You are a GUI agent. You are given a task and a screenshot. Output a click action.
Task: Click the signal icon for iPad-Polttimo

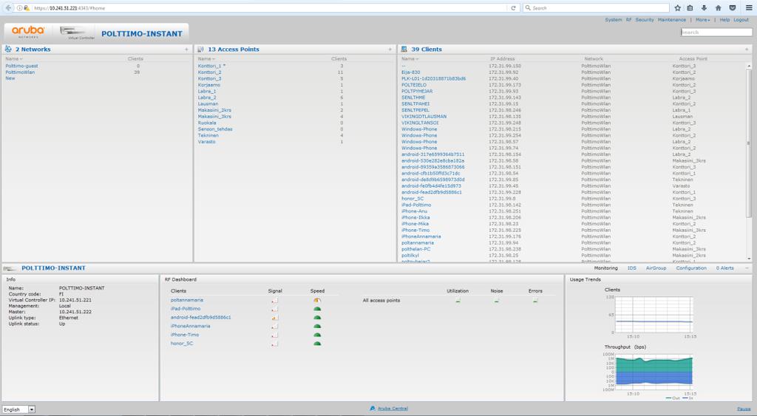point(275,309)
